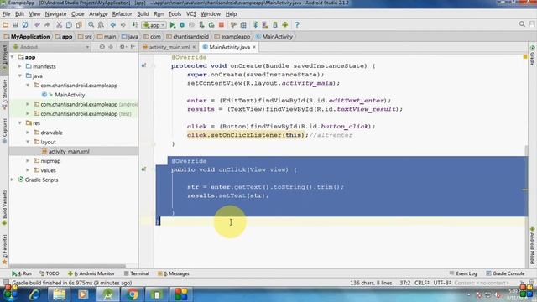Image resolution: width=537 pixels, height=302 pixels.
Task: Open the File menu
Action: 6,14
